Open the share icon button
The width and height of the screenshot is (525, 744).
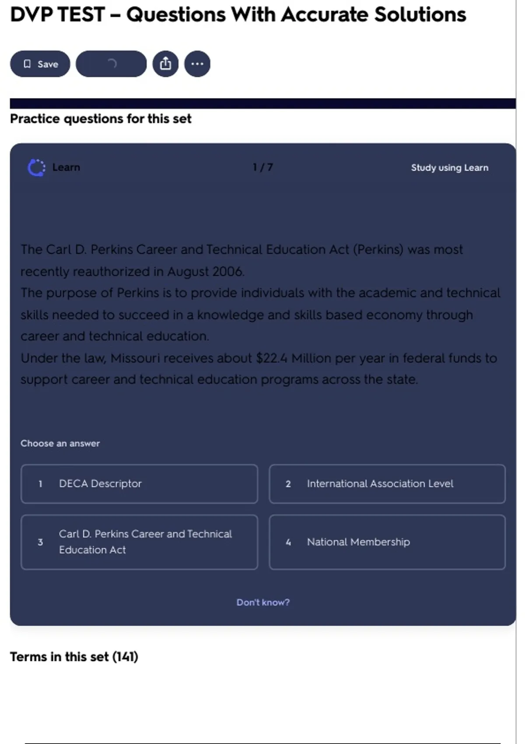[x=165, y=64]
